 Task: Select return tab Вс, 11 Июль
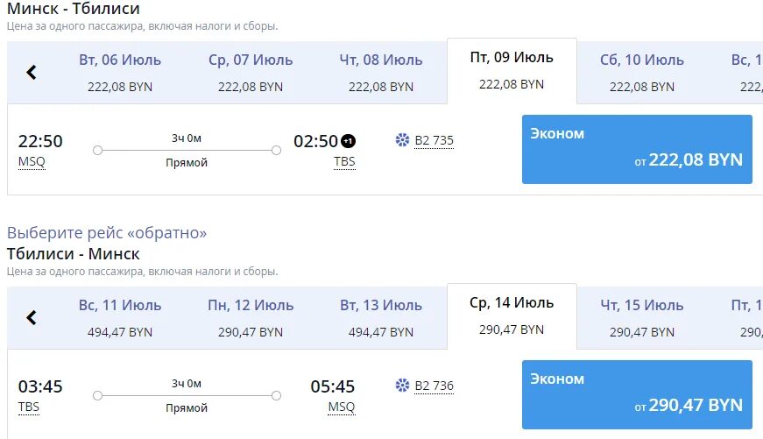point(120,318)
